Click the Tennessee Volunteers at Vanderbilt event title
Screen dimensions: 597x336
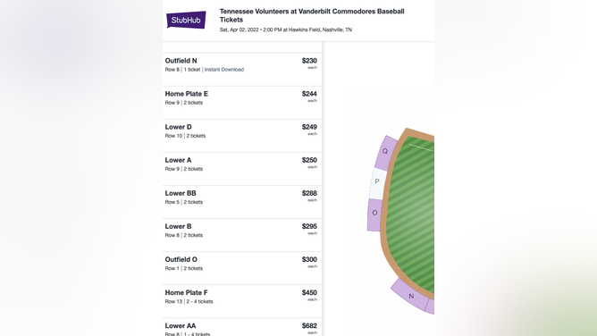[x=312, y=15]
